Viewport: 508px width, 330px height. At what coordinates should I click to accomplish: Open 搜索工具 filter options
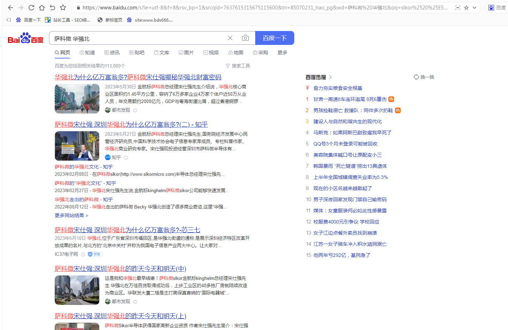tap(238, 66)
